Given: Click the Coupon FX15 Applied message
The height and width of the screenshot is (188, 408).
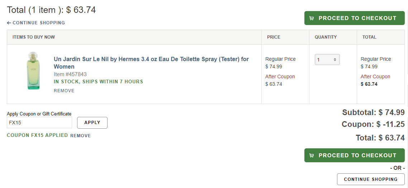Looking at the screenshot, I should tap(37, 135).
